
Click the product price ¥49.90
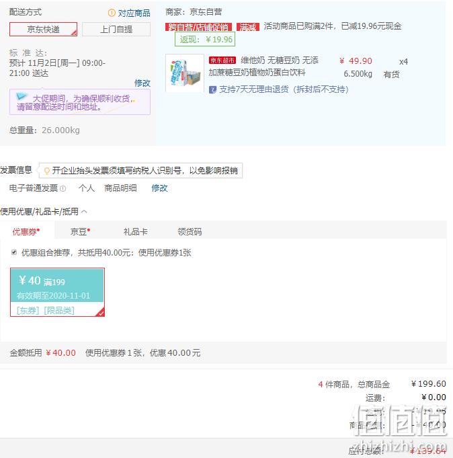[x=356, y=61]
